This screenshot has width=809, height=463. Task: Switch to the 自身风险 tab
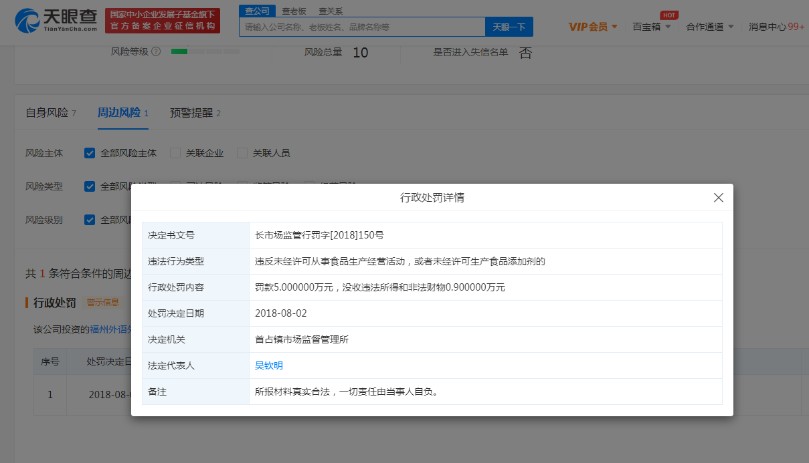[51, 113]
